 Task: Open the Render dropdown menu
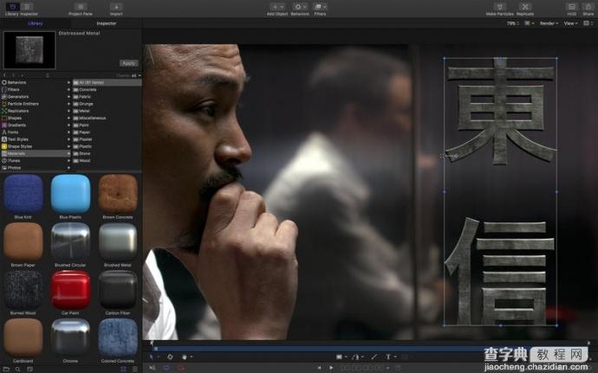(x=549, y=23)
